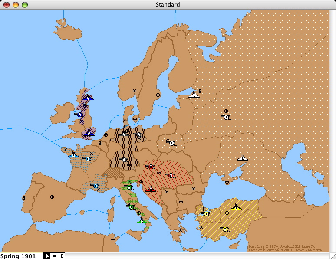This screenshot has height=259, width=336.
Task: Select English fleet in London
Action: [89, 134]
